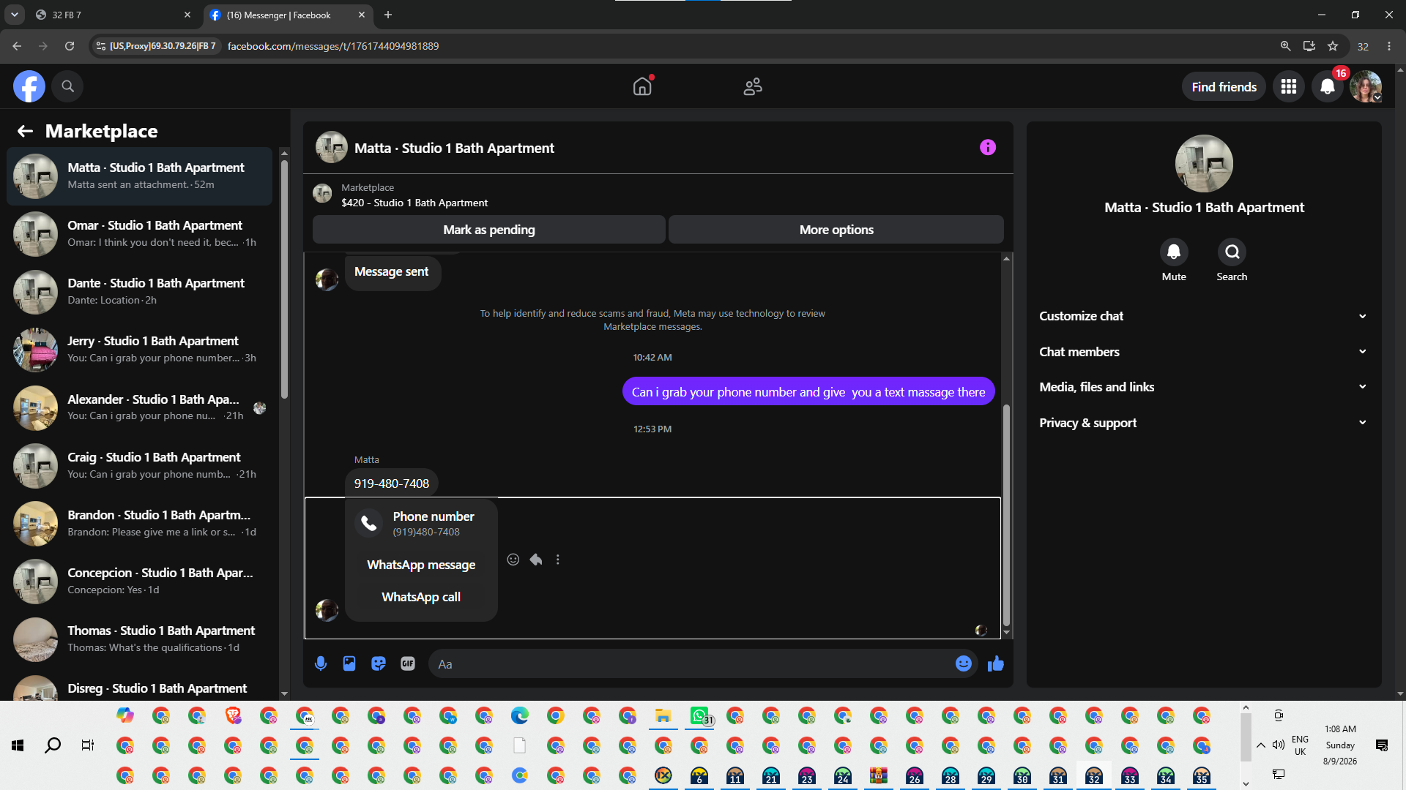Open Windows taskbar search
This screenshot has height=790, width=1406.
pos(53,745)
